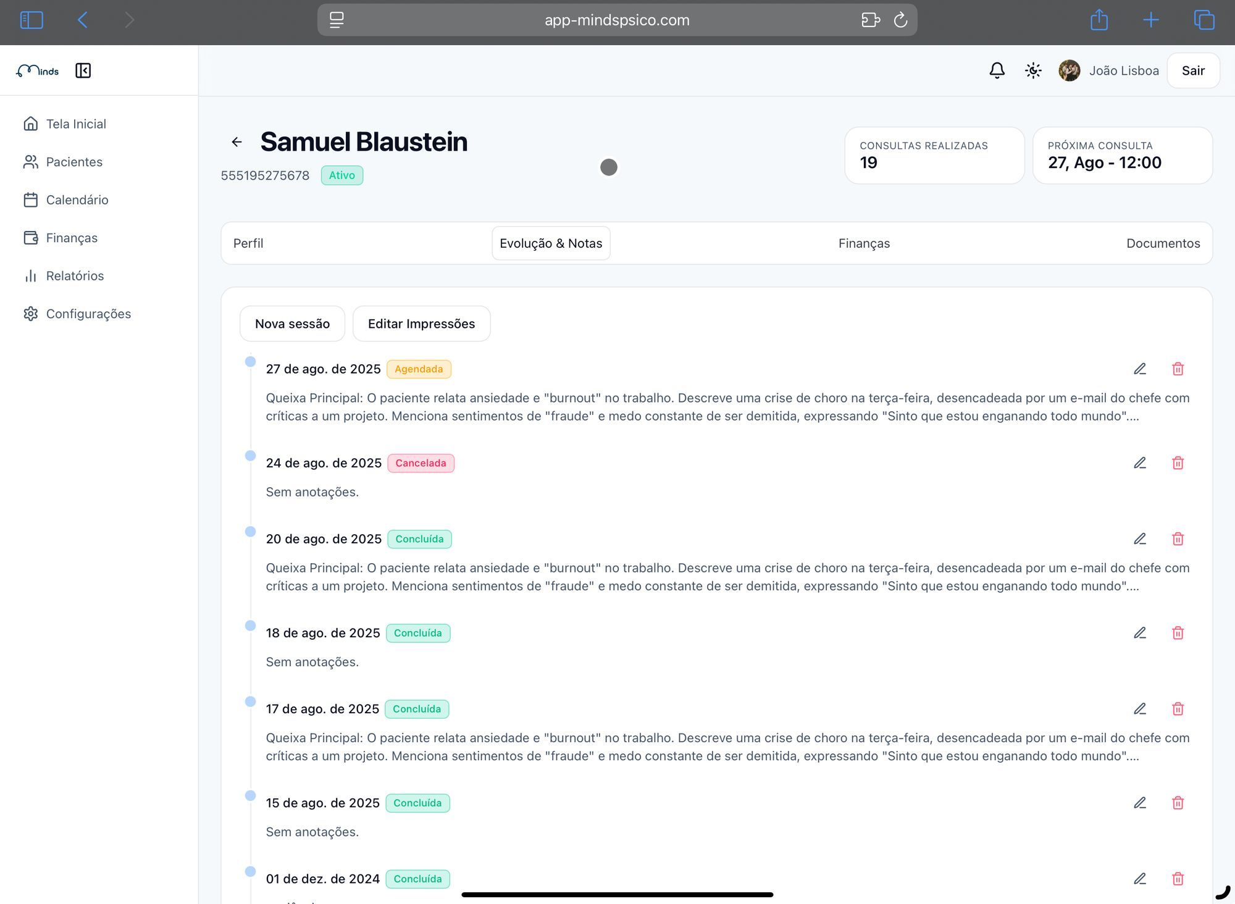The height and width of the screenshot is (904, 1235).
Task: Edit the 17 de ago. session
Action: 1140,709
